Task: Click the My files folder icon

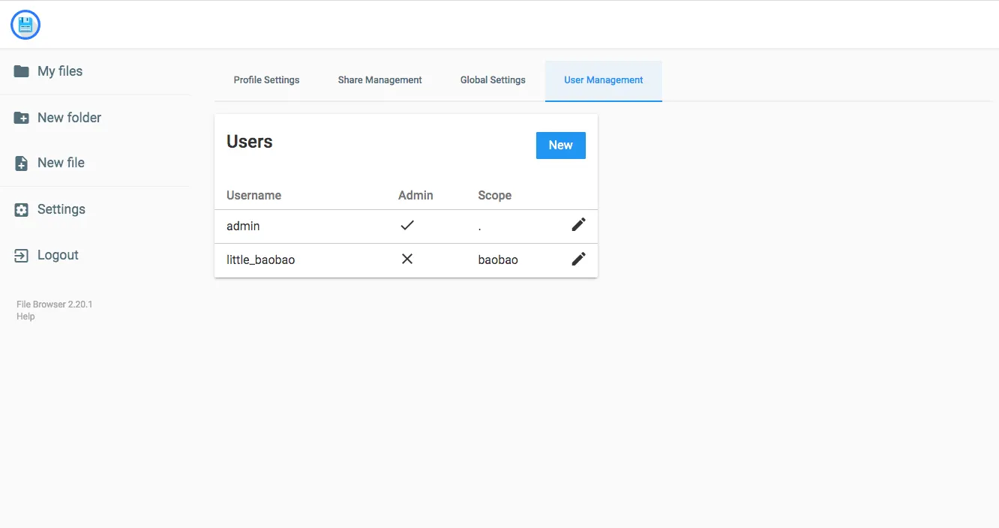Action: [22, 71]
